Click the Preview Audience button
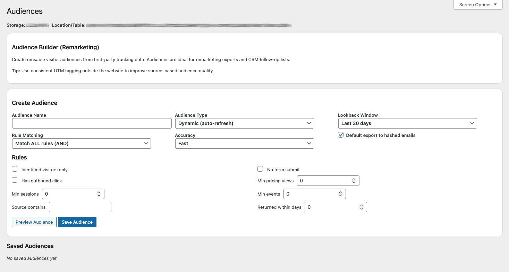Viewport: 509px width, 272px height. click(34, 222)
